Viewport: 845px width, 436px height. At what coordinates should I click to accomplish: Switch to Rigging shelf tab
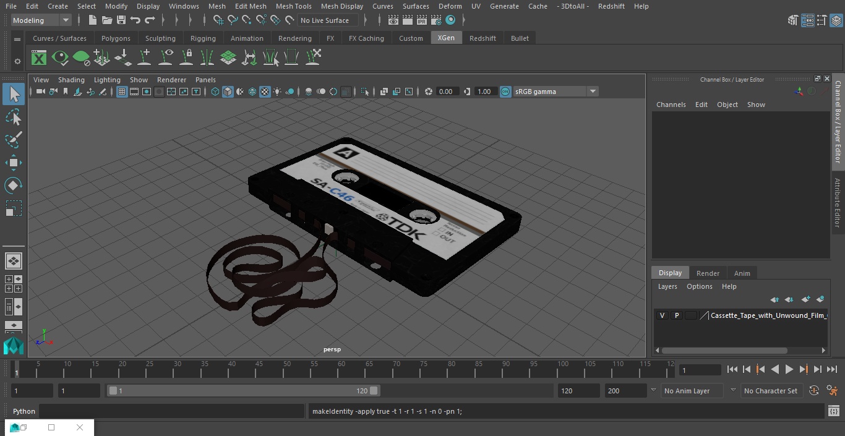pos(203,38)
